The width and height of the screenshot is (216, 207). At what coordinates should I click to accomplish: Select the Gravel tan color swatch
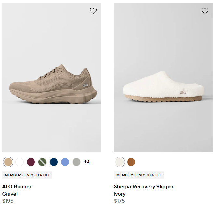8,162
